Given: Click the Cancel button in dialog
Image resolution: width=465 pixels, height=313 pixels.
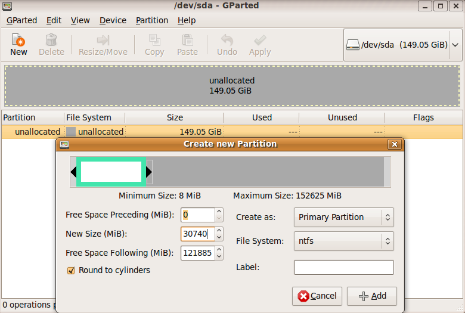Looking at the screenshot, I should tap(317, 296).
